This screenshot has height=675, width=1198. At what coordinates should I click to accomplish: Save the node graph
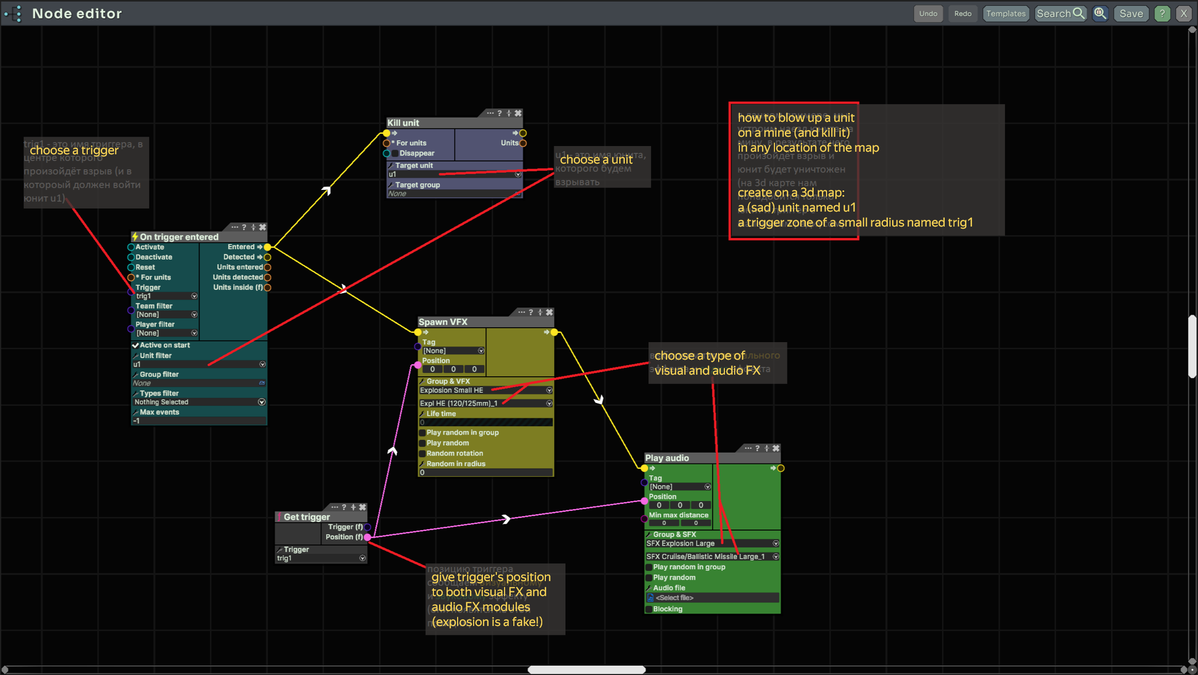point(1131,14)
